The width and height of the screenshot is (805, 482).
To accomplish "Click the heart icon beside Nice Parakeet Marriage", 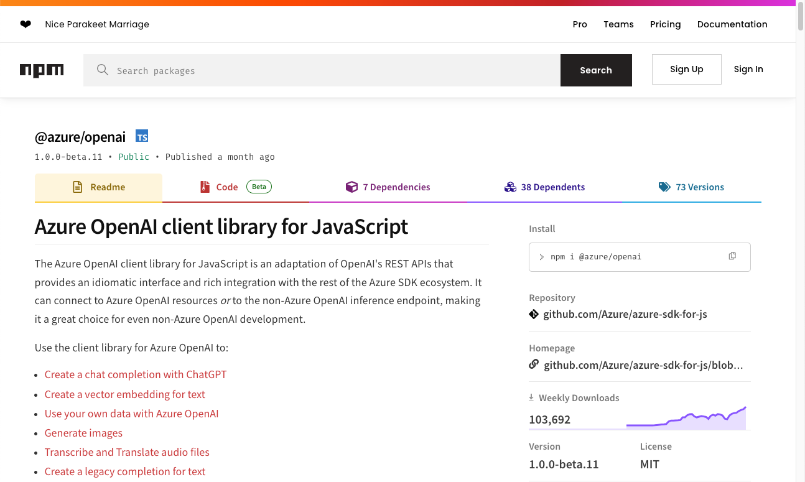I will pyautogui.click(x=25, y=24).
